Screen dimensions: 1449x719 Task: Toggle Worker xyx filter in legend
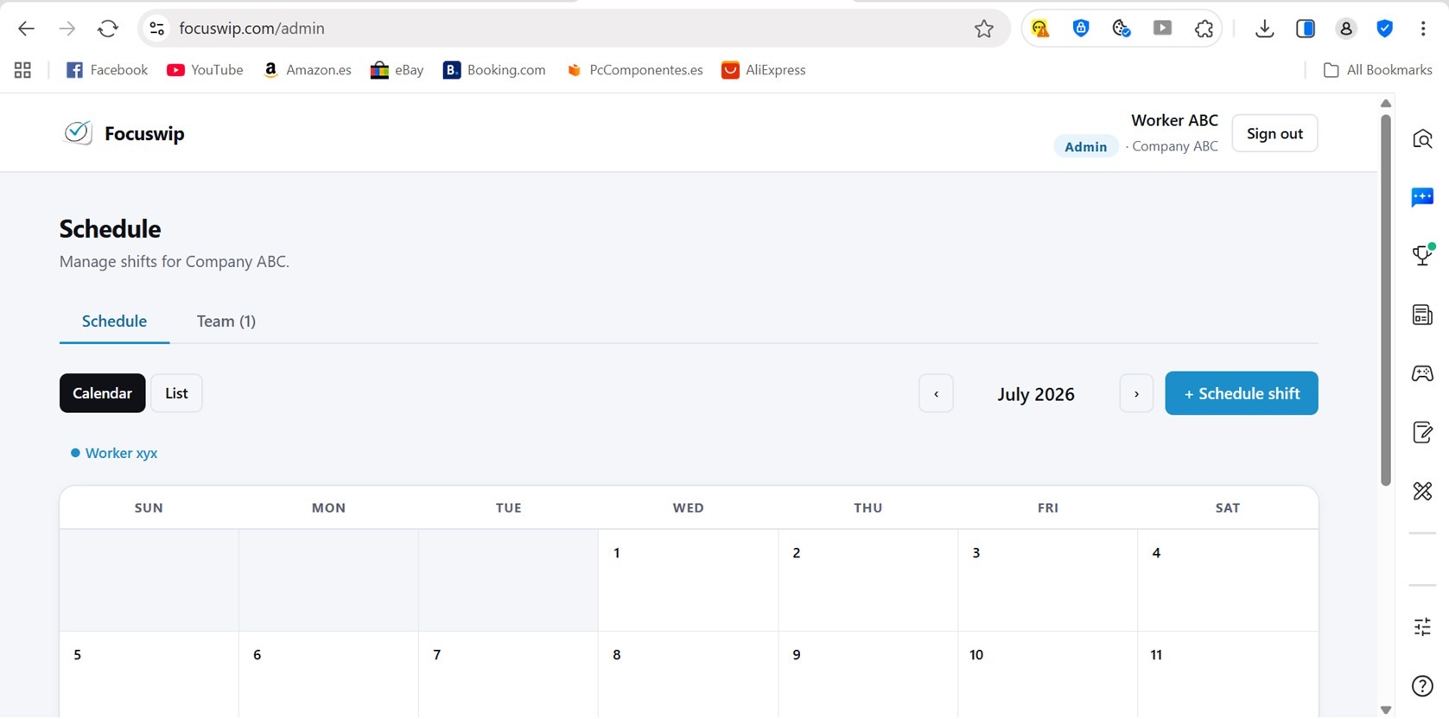tap(114, 453)
